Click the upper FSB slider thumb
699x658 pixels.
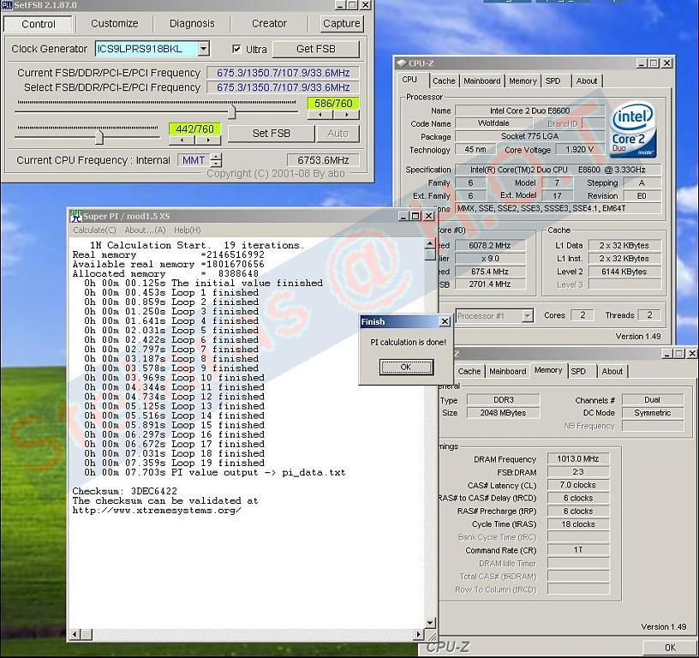click(231, 111)
